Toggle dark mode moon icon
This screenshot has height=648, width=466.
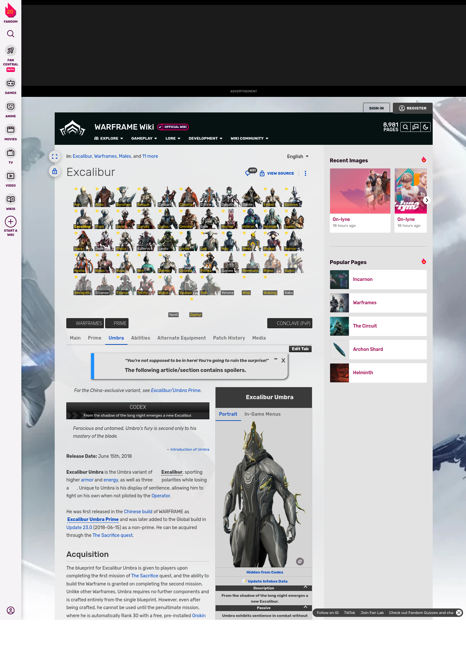pyautogui.click(x=426, y=127)
